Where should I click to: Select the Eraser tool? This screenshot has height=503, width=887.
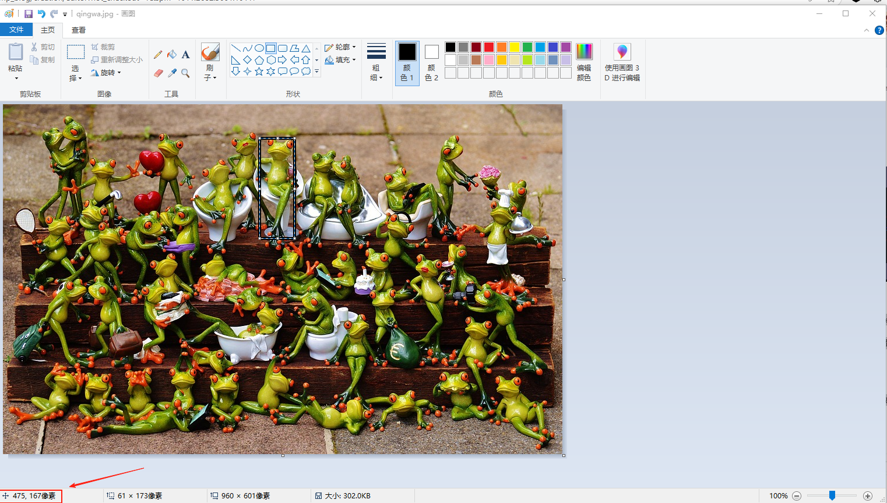tap(158, 73)
